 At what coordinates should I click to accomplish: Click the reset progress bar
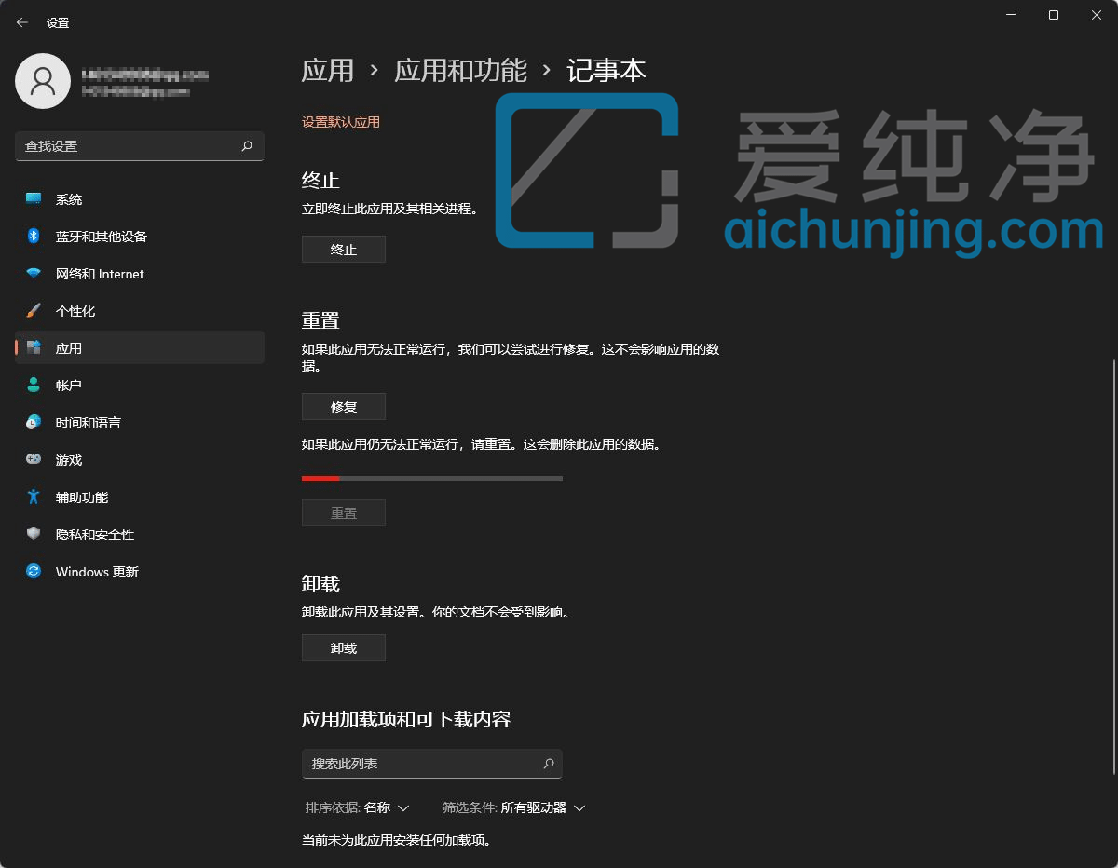click(x=431, y=478)
